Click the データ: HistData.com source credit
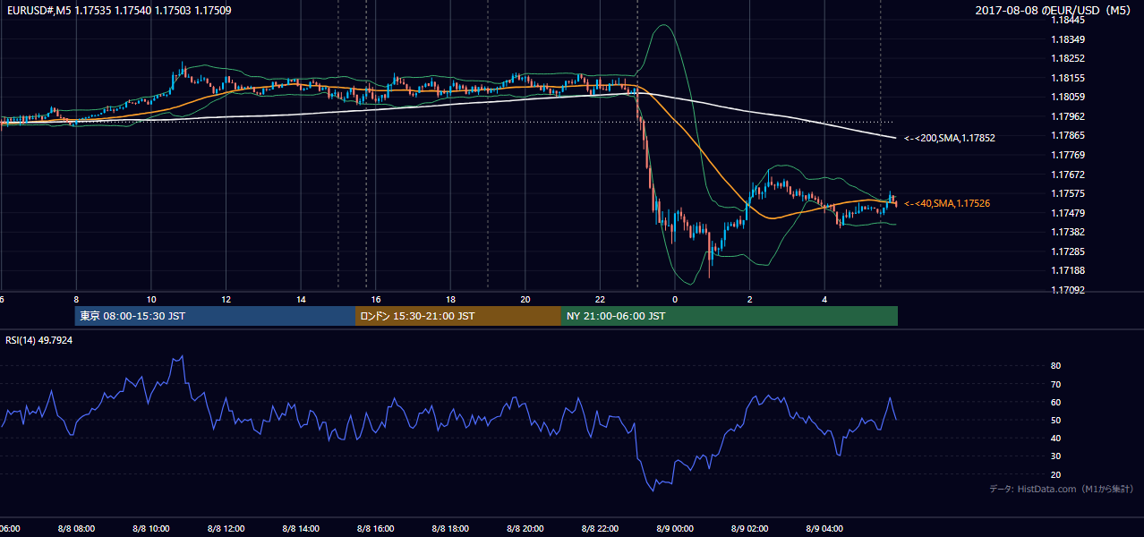The width and height of the screenshot is (1144, 537). pos(1062,489)
